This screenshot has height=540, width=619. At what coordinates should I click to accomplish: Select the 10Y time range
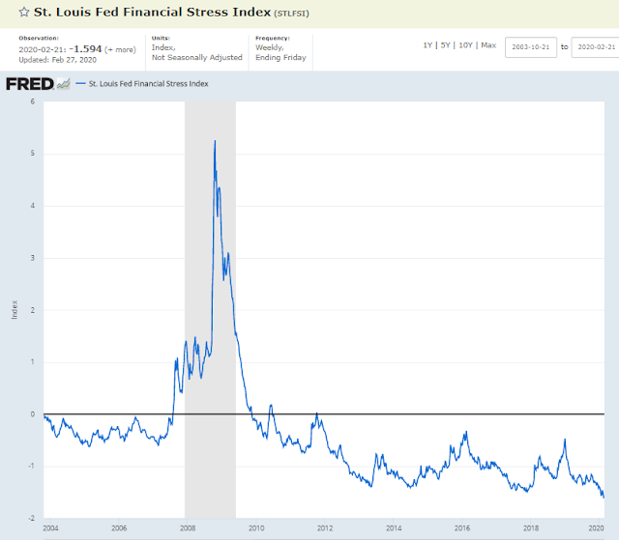tap(465, 45)
